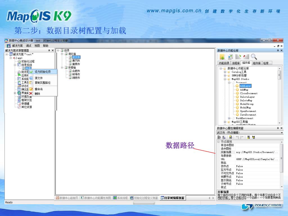Collapse the 安徽省 node in catalog tree
The height and width of the screenshot is (216, 288).
62,67
